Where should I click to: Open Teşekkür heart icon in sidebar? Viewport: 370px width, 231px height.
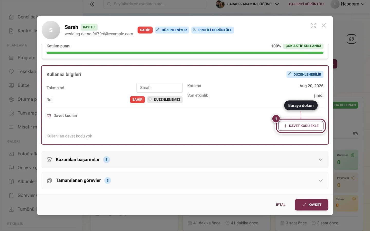[11, 72]
